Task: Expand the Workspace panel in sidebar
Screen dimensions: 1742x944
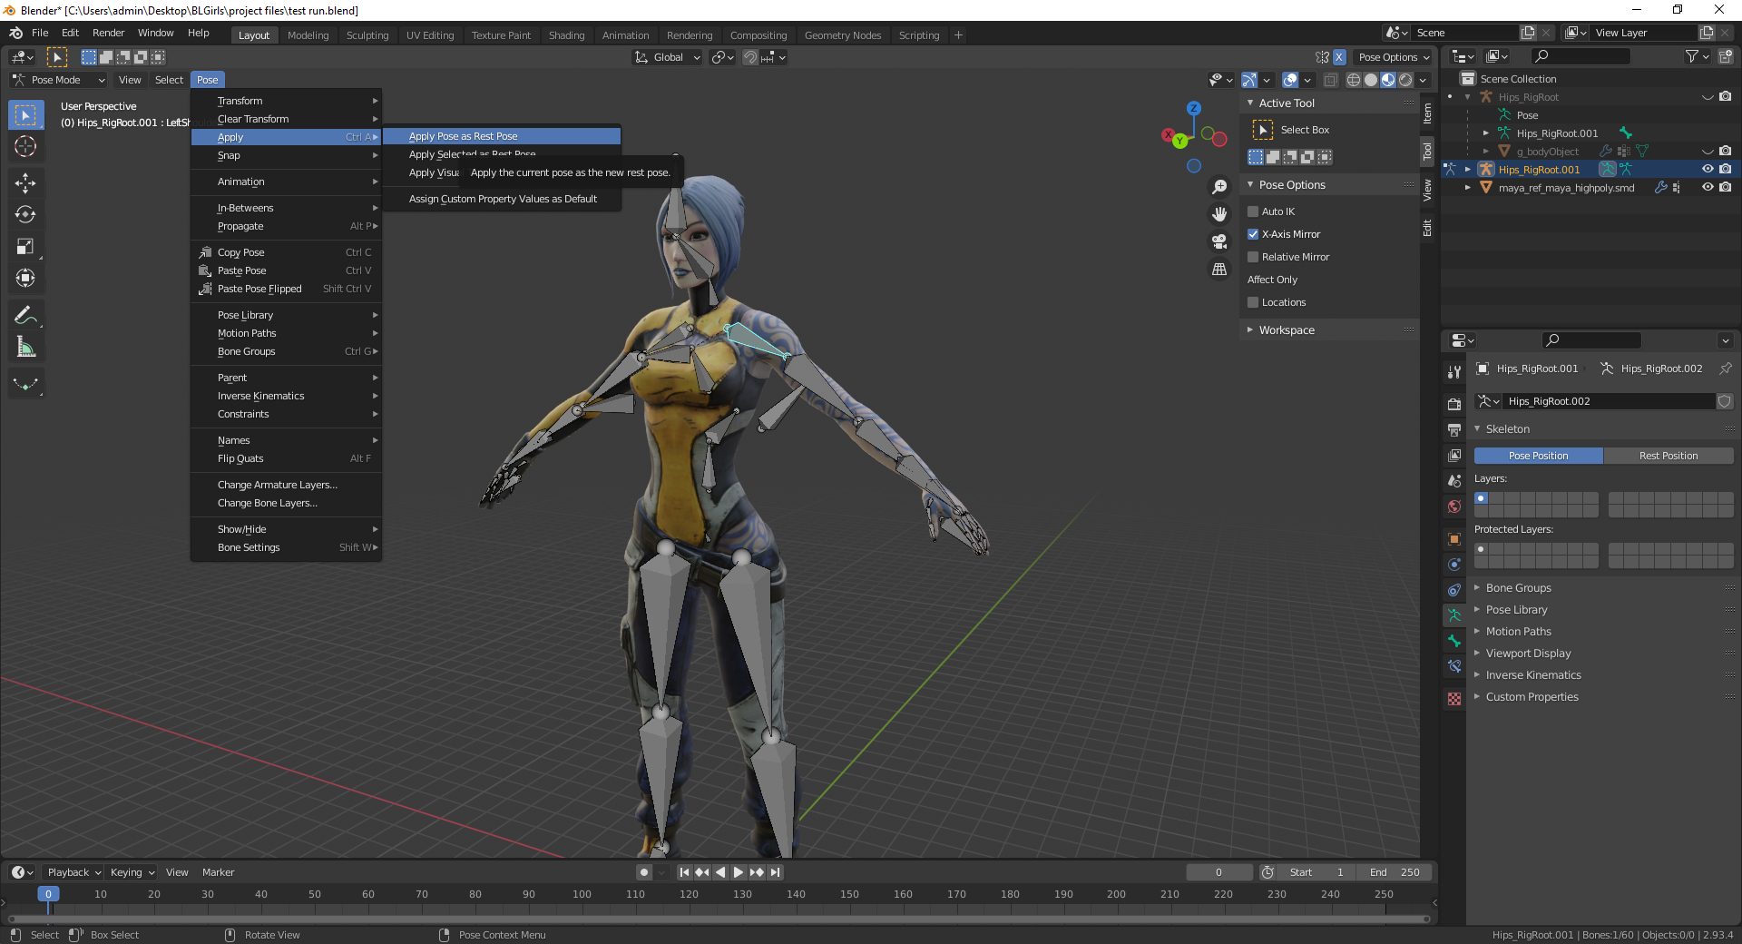Action: click(x=1286, y=330)
